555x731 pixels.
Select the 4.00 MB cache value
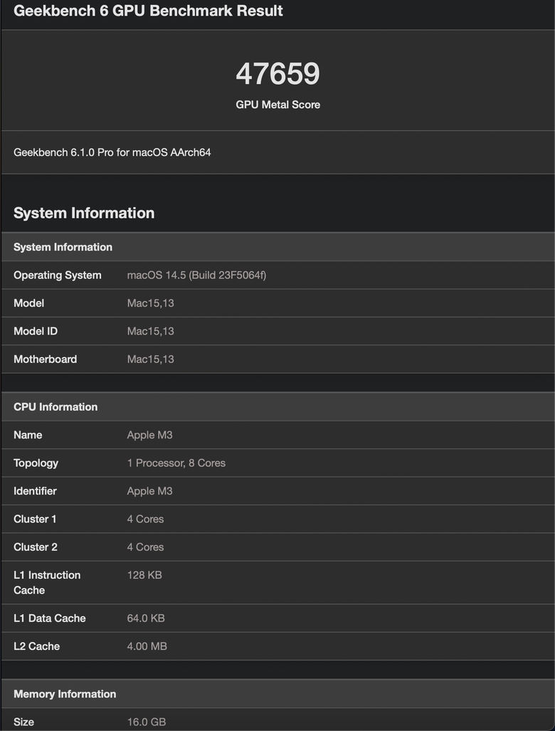pyautogui.click(x=147, y=646)
